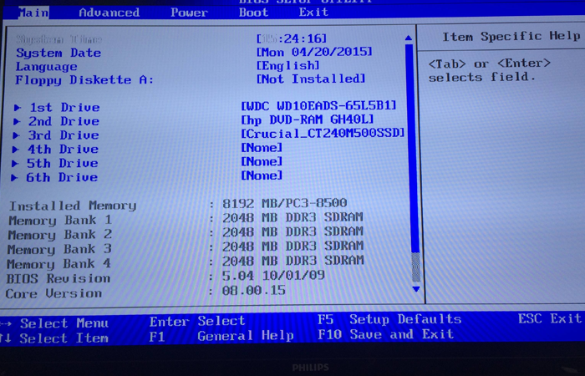This screenshot has height=376, width=585.
Task: Click the scrollbar down arrow
Action: point(416,289)
